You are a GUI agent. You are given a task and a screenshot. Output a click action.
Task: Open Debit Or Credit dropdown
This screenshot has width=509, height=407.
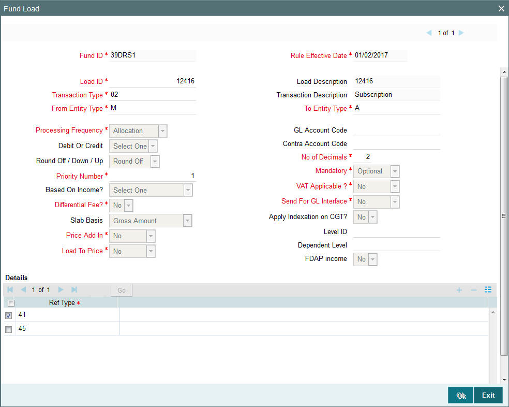tap(133, 146)
